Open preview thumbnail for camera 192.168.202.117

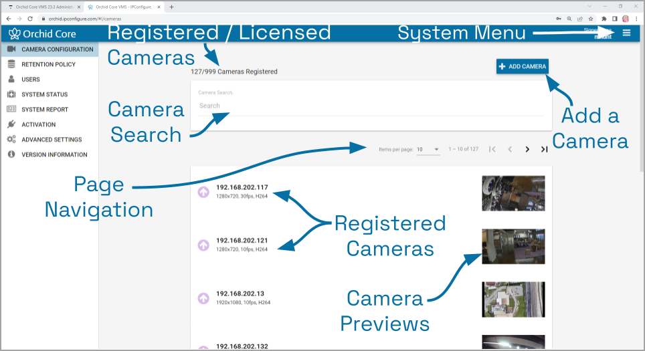click(x=513, y=193)
